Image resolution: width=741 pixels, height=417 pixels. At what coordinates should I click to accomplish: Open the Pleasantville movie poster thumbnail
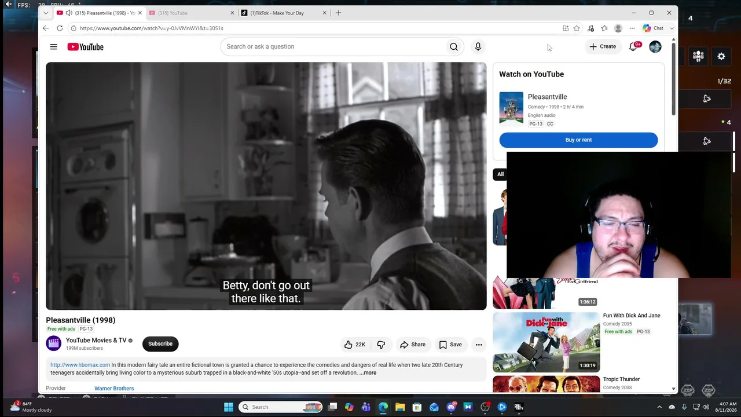(x=511, y=108)
